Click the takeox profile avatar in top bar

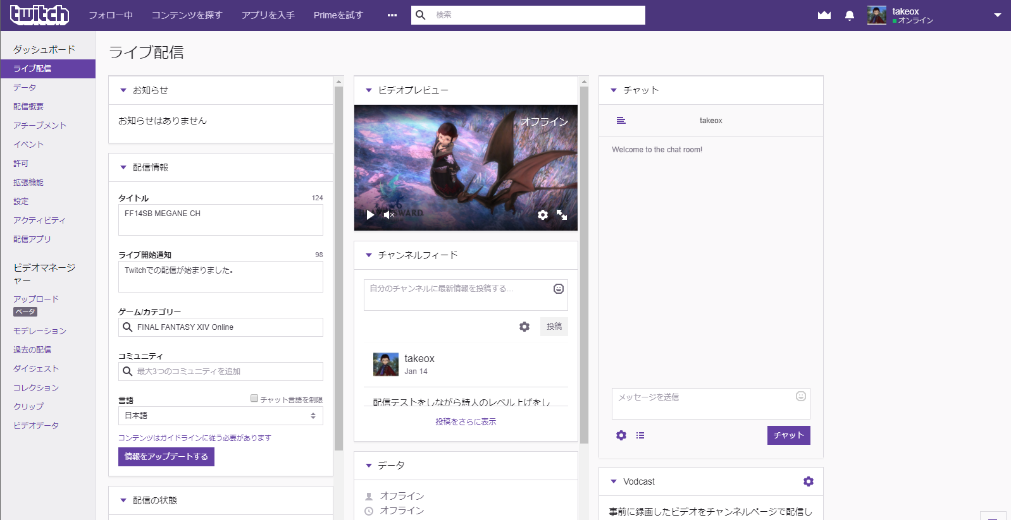(x=877, y=15)
